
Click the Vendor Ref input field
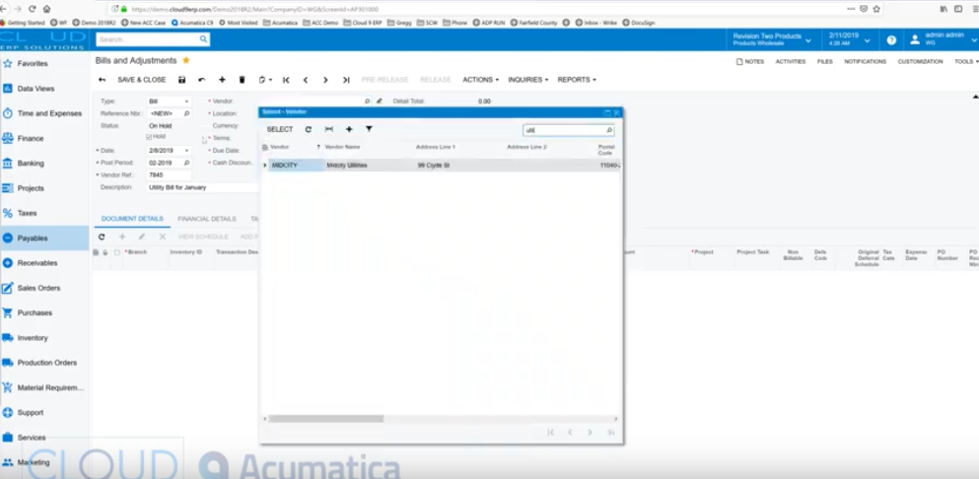pyautogui.click(x=169, y=175)
